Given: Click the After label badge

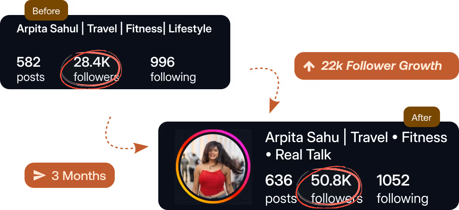Looking at the screenshot, I should coord(422,117).
